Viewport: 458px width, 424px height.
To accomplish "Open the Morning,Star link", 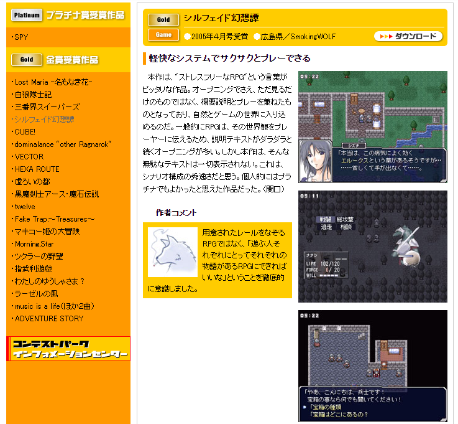I will coord(34,243).
